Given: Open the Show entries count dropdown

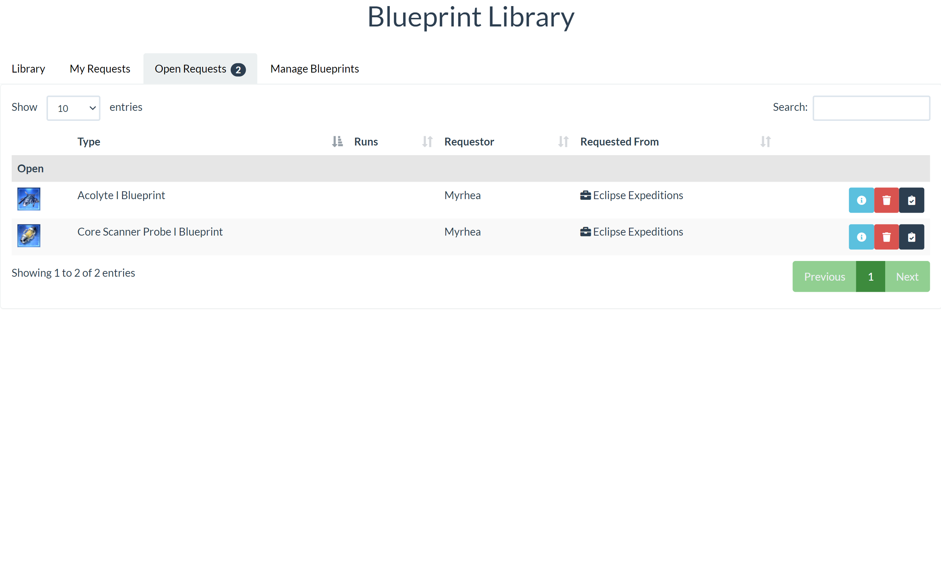Looking at the screenshot, I should (x=73, y=108).
